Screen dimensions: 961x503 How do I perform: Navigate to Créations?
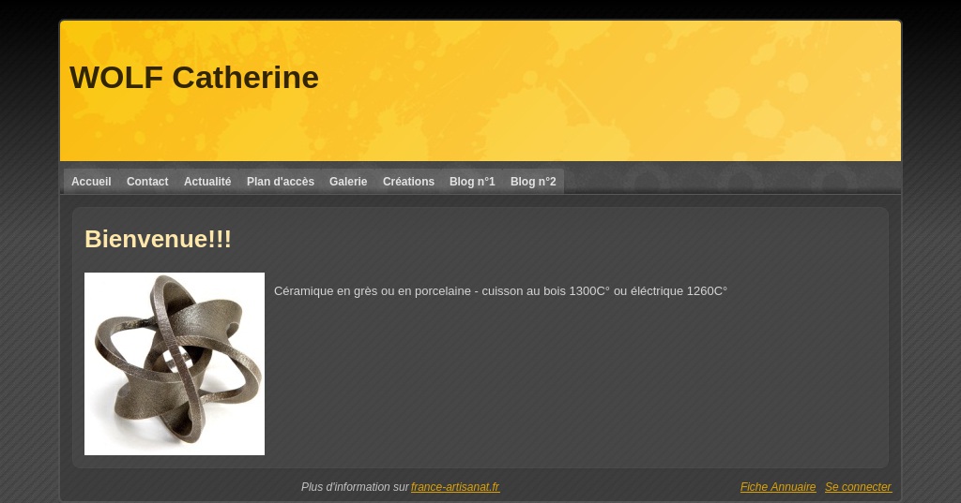408,182
